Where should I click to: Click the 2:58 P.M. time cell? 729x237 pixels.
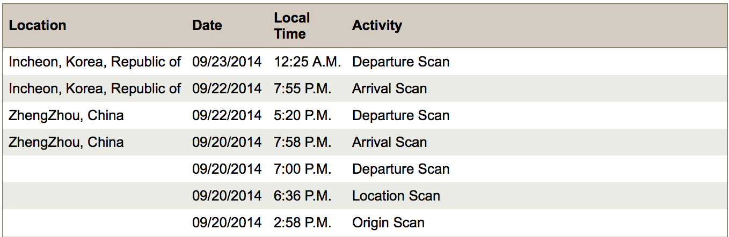[x=302, y=223]
